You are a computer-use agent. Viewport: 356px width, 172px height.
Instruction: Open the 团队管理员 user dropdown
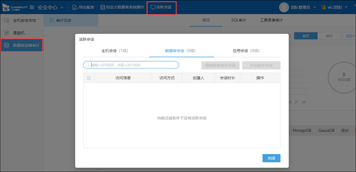314,7
